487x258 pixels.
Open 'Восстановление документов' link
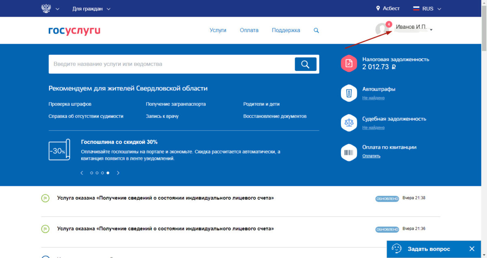275,116
